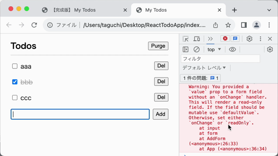
Task: Delete the 'ccc' todo item
Action: point(161,97)
